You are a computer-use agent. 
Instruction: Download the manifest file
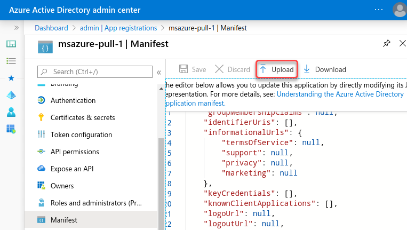[324, 69]
